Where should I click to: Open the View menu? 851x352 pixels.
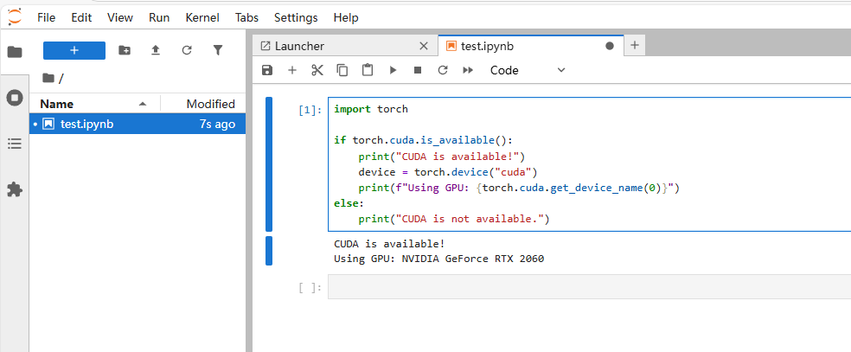(x=120, y=17)
